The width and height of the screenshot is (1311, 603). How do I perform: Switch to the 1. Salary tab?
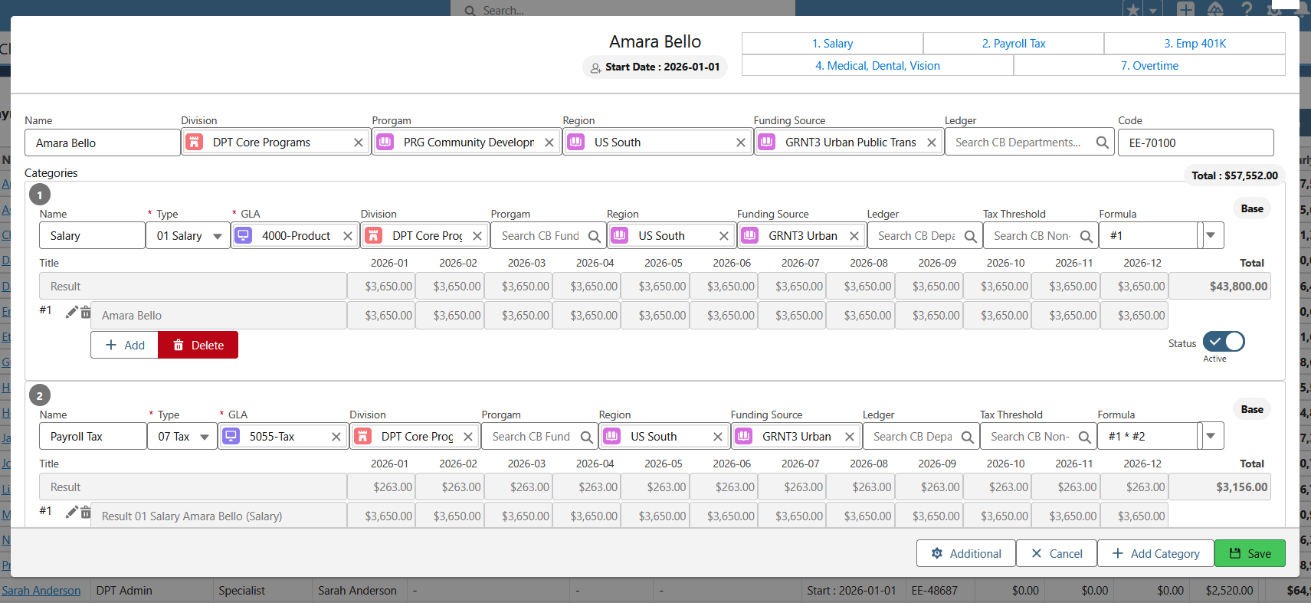832,44
